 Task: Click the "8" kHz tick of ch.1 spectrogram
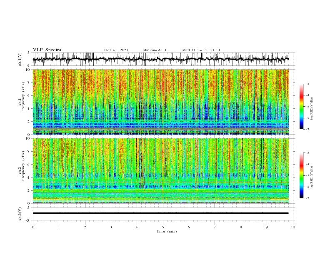click(x=29, y=82)
